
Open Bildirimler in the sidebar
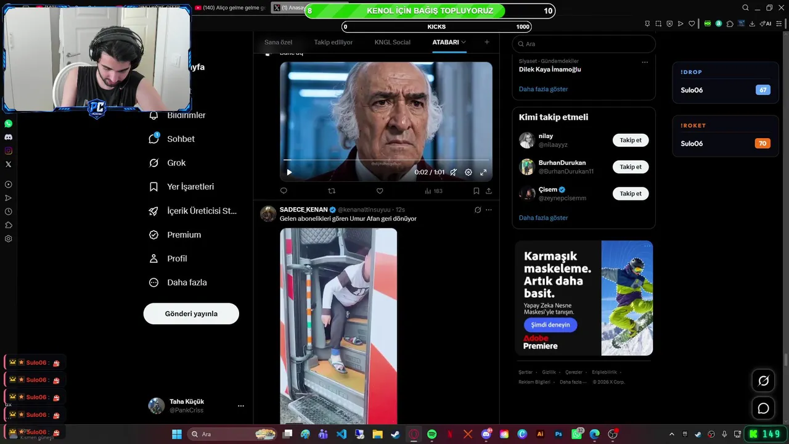click(x=178, y=115)
